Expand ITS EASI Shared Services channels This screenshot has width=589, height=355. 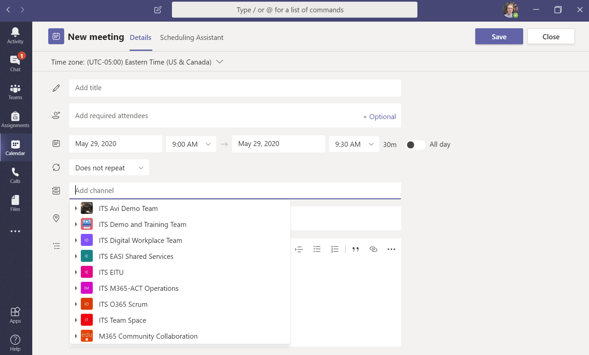[x=76, y=256]
